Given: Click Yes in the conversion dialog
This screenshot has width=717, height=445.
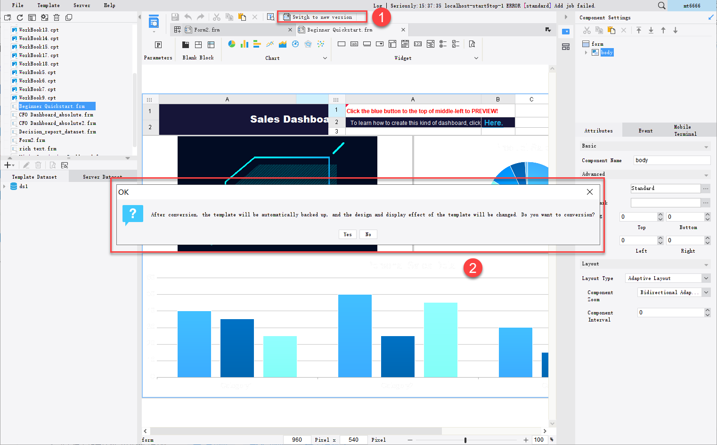Looking at the screenshot, I should pyautogui.click(x=348, y=234).
